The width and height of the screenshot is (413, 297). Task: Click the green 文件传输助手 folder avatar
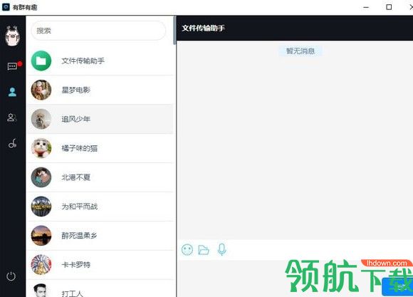(41, 61)
